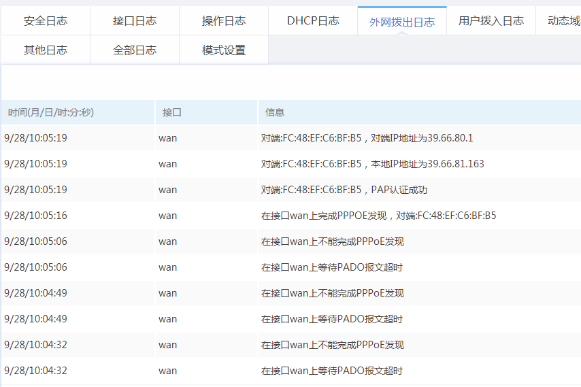The image size is (581, 387).
Task: Open the 模式设置 tab
Action: (x=224, y=50)
